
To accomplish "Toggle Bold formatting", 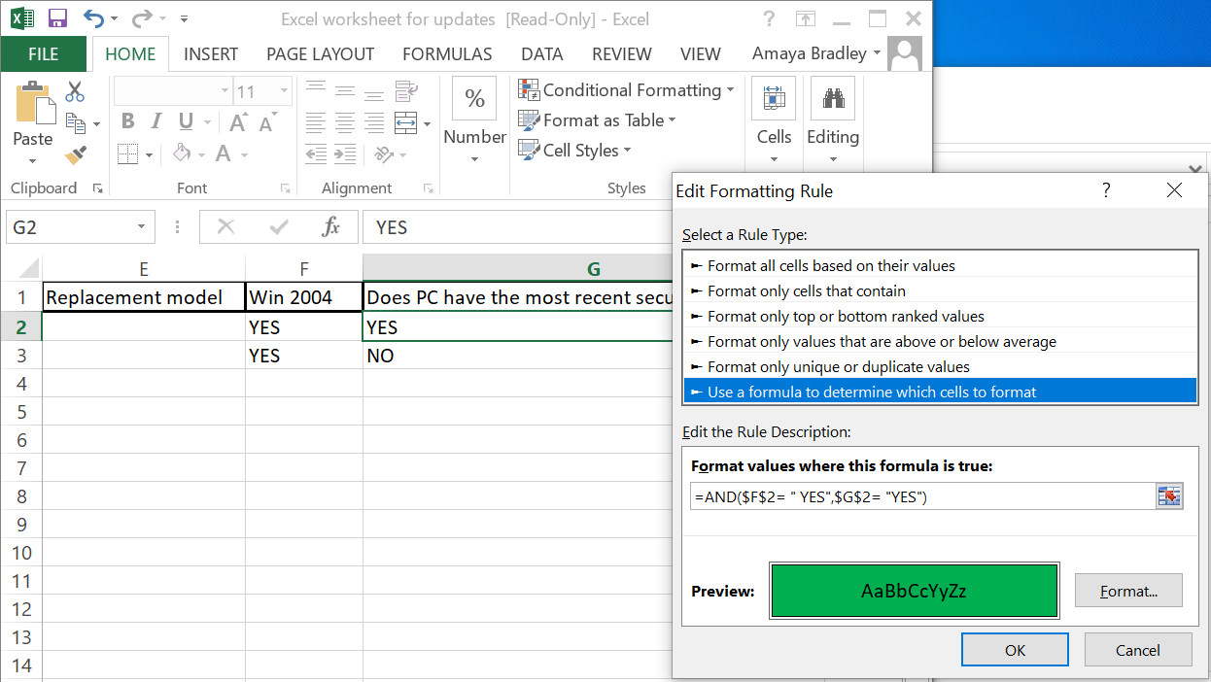I will pos(128,122).
